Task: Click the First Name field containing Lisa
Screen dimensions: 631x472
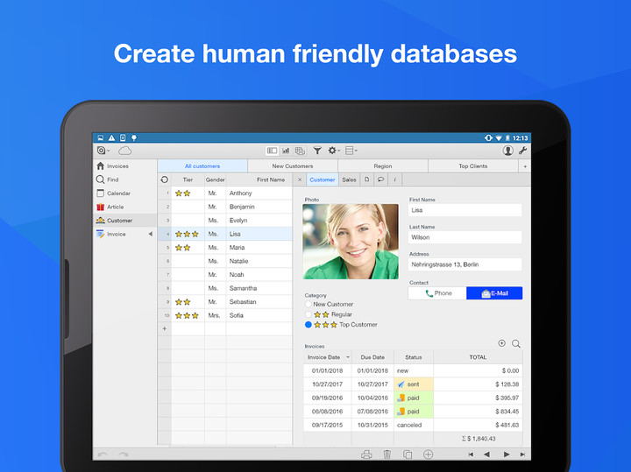Action: pos(464,210)
